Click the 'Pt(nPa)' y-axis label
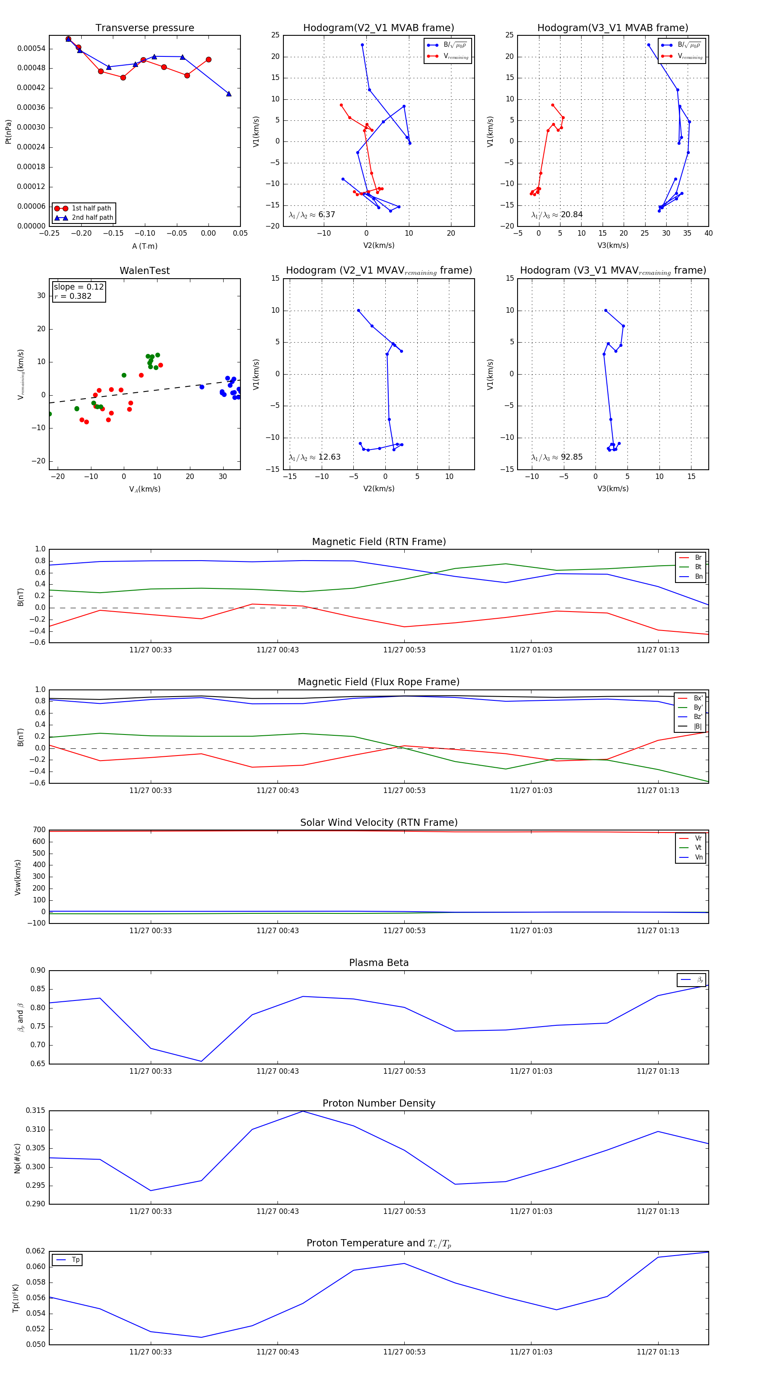Screen dimensions: 758x1389 pos(8,131)
